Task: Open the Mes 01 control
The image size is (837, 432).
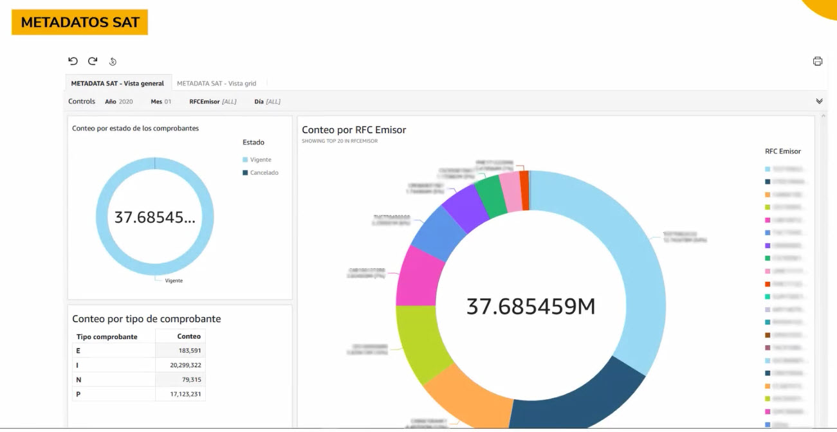Action: 161,102
